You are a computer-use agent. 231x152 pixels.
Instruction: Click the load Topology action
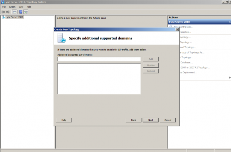pyautogui.click(x=188, y=47)
